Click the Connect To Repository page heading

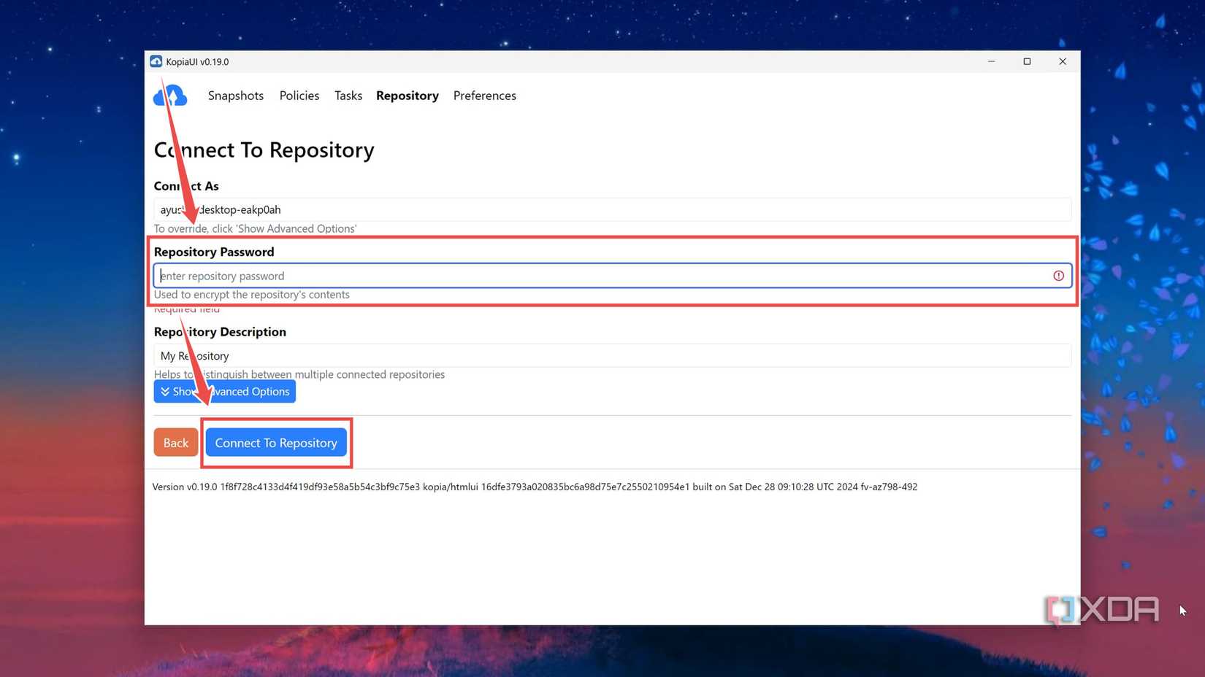coord(264,150)
